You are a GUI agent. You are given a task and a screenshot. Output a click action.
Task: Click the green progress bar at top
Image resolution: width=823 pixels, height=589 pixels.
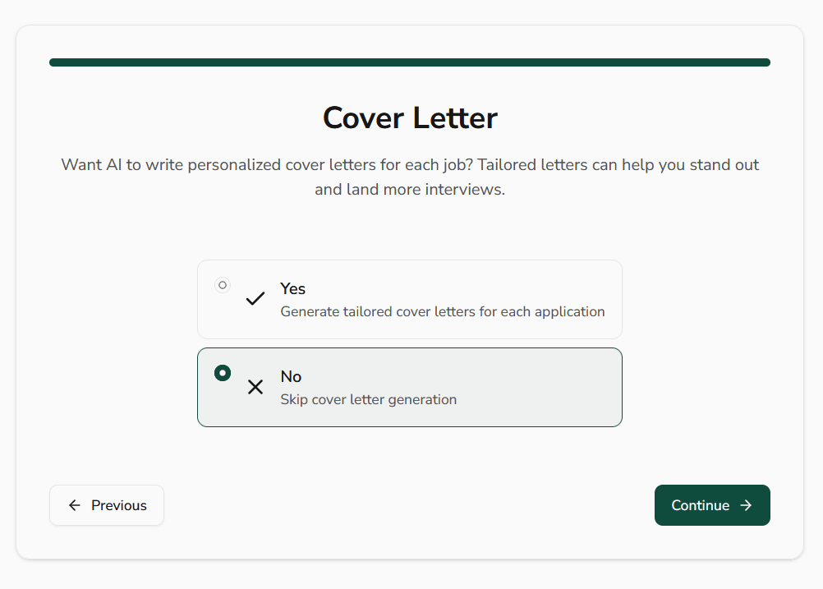(409, 62)
